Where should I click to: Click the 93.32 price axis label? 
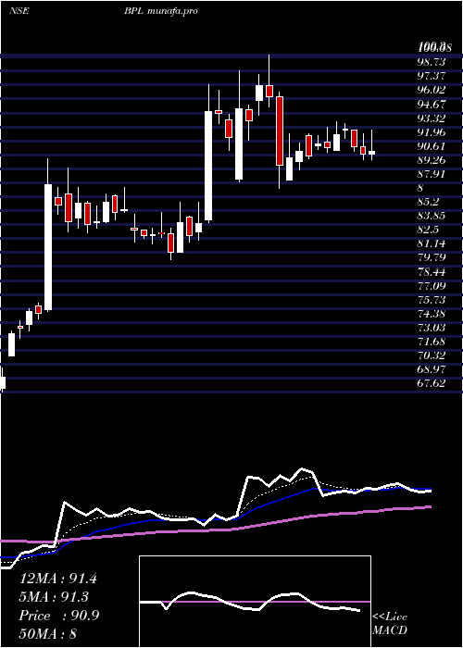tap(432, 118)
